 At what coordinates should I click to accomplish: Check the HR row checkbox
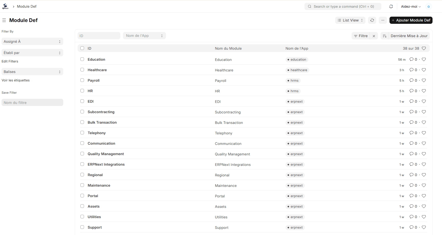82,91
